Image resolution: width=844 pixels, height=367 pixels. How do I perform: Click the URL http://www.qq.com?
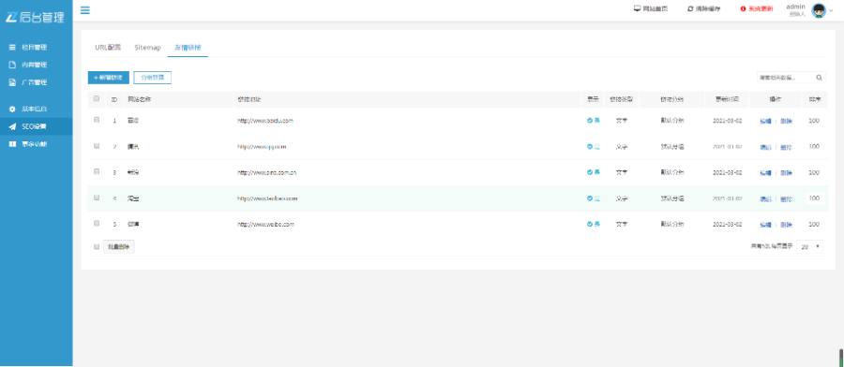[x=262, y=146]
